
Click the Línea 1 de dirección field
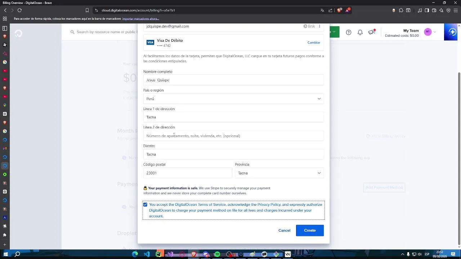233,117
